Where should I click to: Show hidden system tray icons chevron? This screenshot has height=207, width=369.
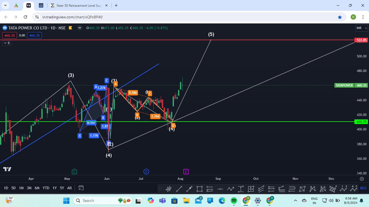click(x=296, y=201)
